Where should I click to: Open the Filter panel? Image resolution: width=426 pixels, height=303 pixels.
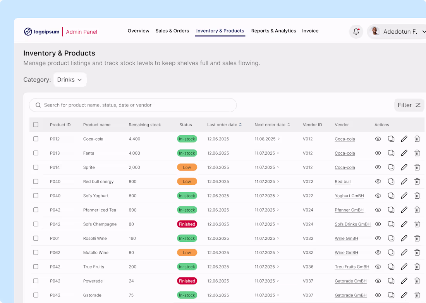click(409, 105)
